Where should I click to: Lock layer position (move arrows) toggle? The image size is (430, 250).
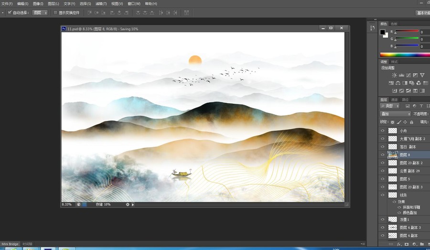[x=405, y=122]
